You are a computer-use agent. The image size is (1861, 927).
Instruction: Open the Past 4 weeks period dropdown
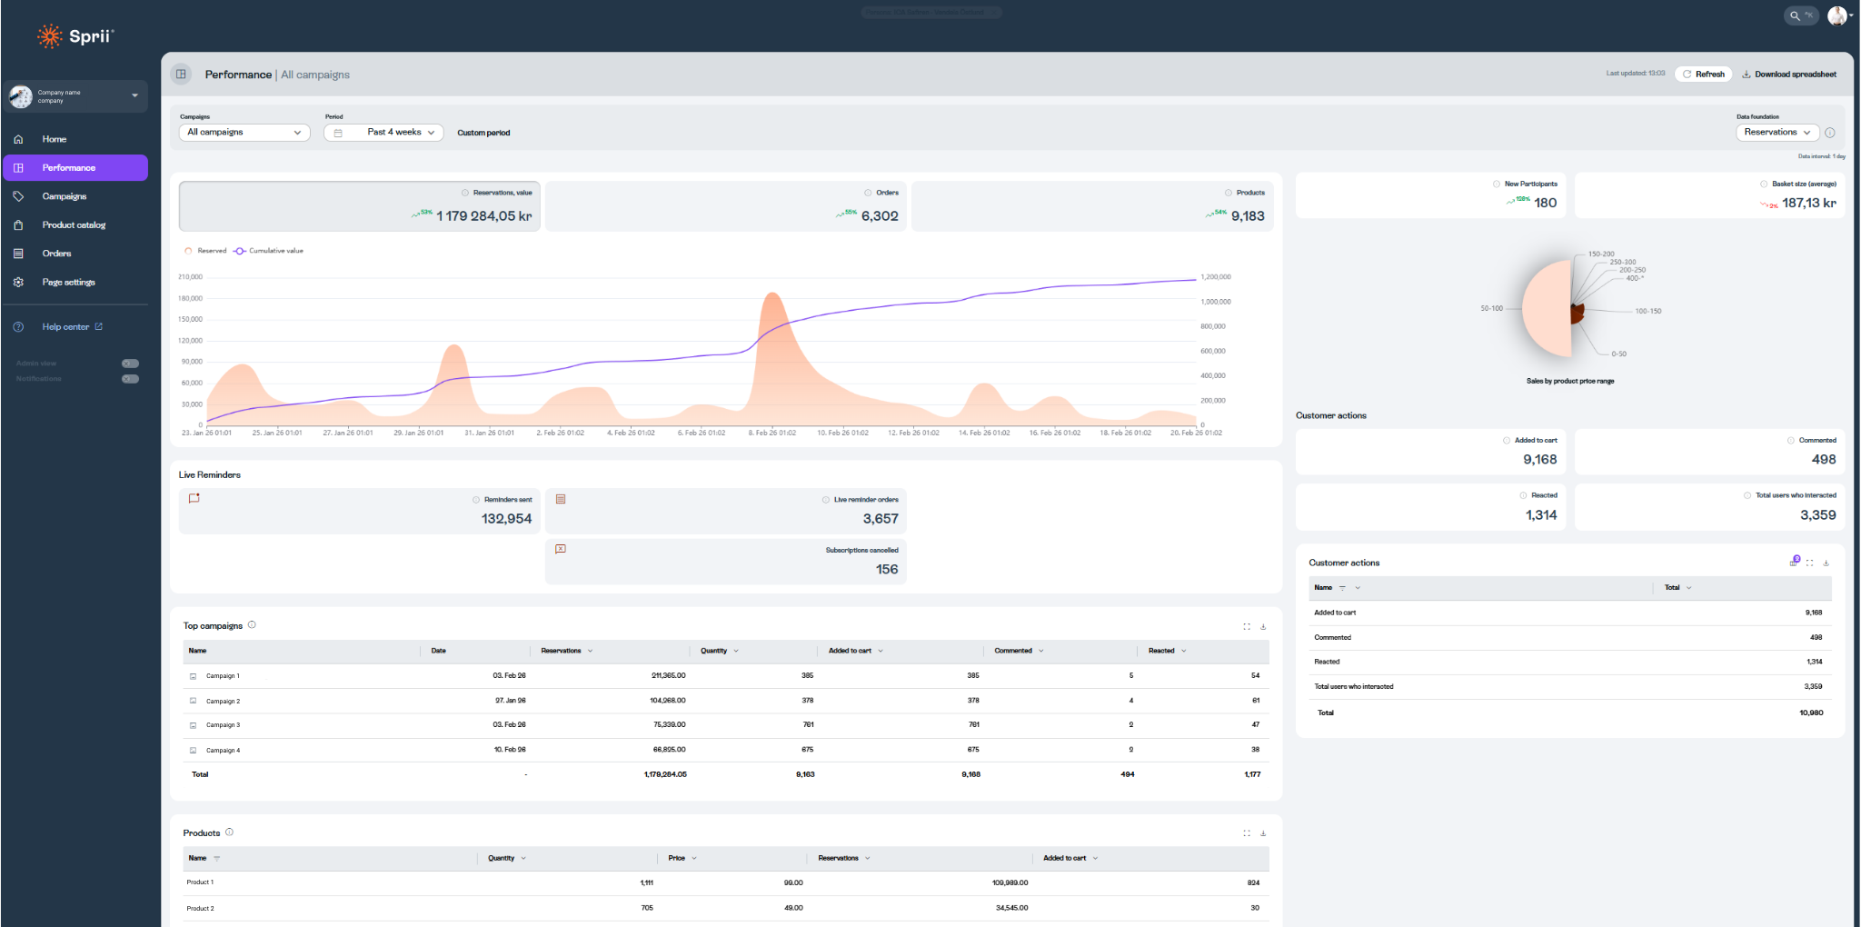click(x=383, y=133)
